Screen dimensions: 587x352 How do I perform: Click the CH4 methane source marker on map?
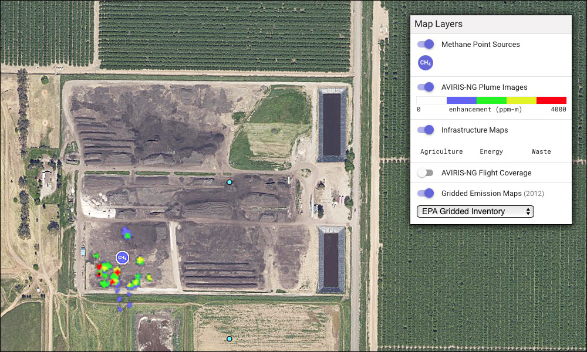tap(122, 258)
